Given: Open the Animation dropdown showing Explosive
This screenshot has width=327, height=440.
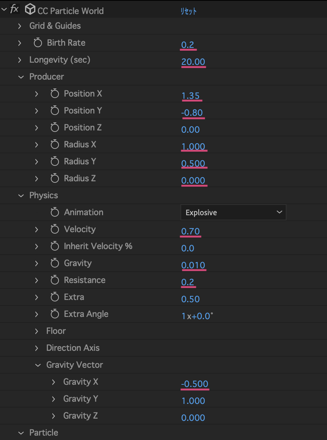Looking at the screenshot, I should pos(233,212).
